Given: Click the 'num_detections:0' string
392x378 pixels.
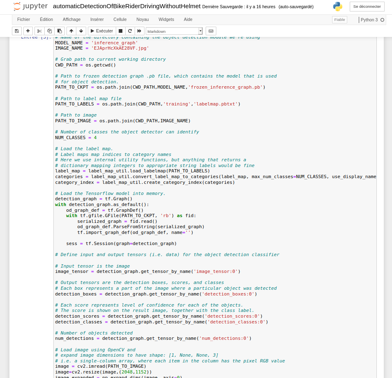Looking at the screenshot, I should 224,339.
